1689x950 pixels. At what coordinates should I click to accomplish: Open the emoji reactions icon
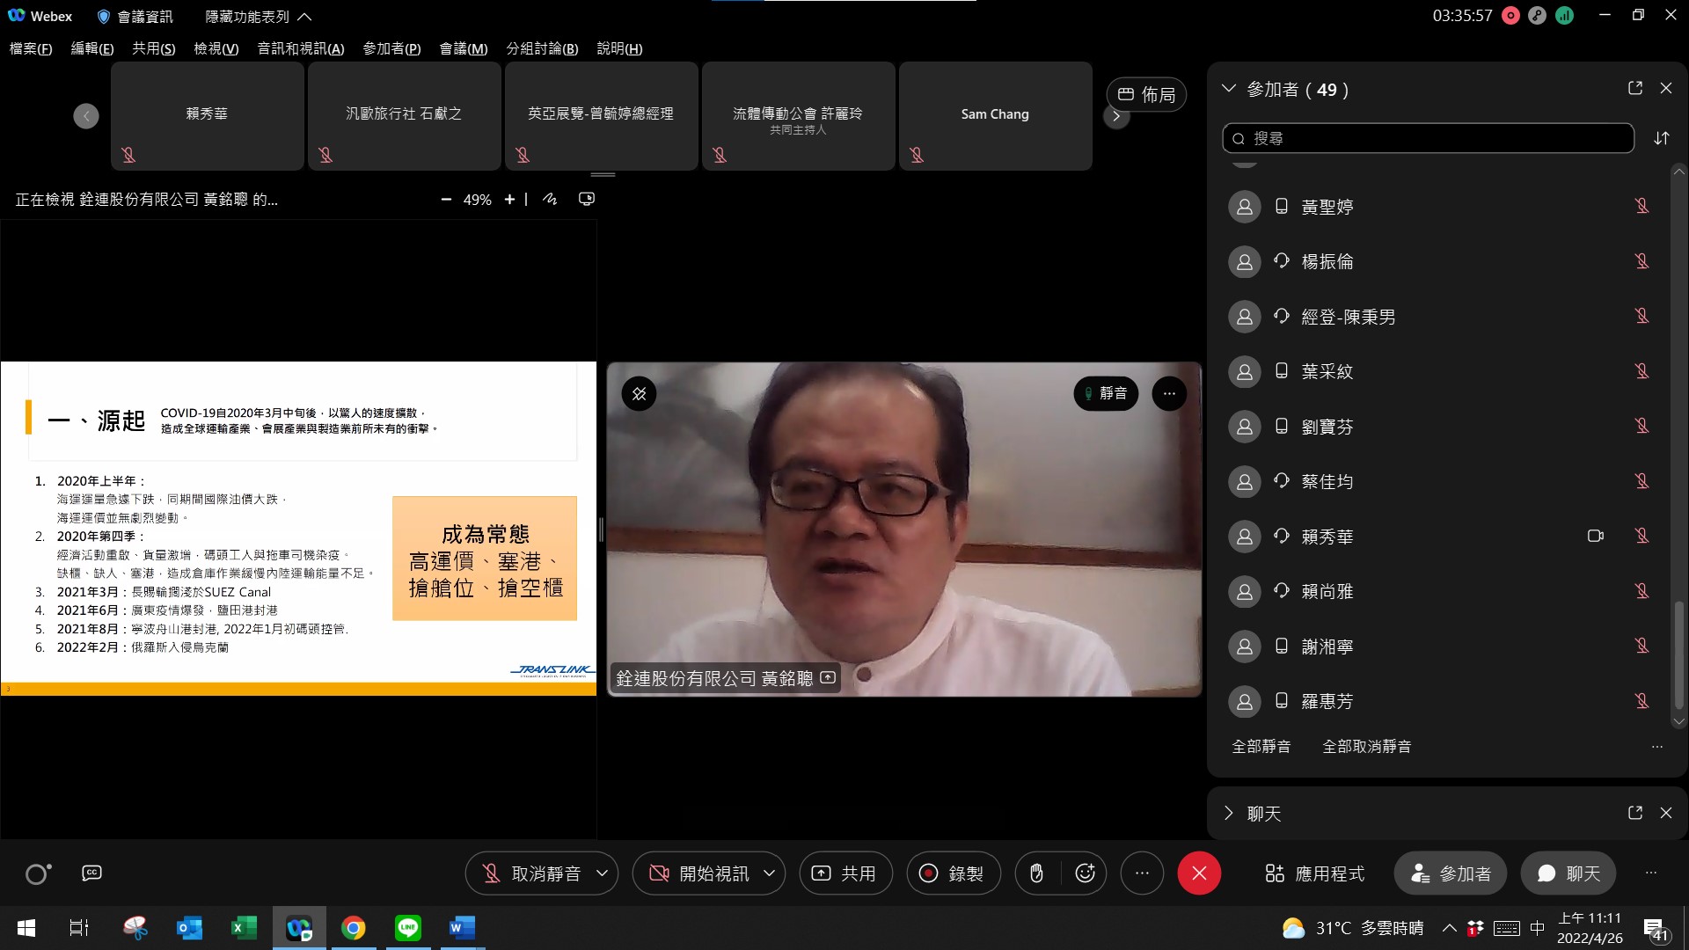pyautogui.click(x=1085, y=873)
